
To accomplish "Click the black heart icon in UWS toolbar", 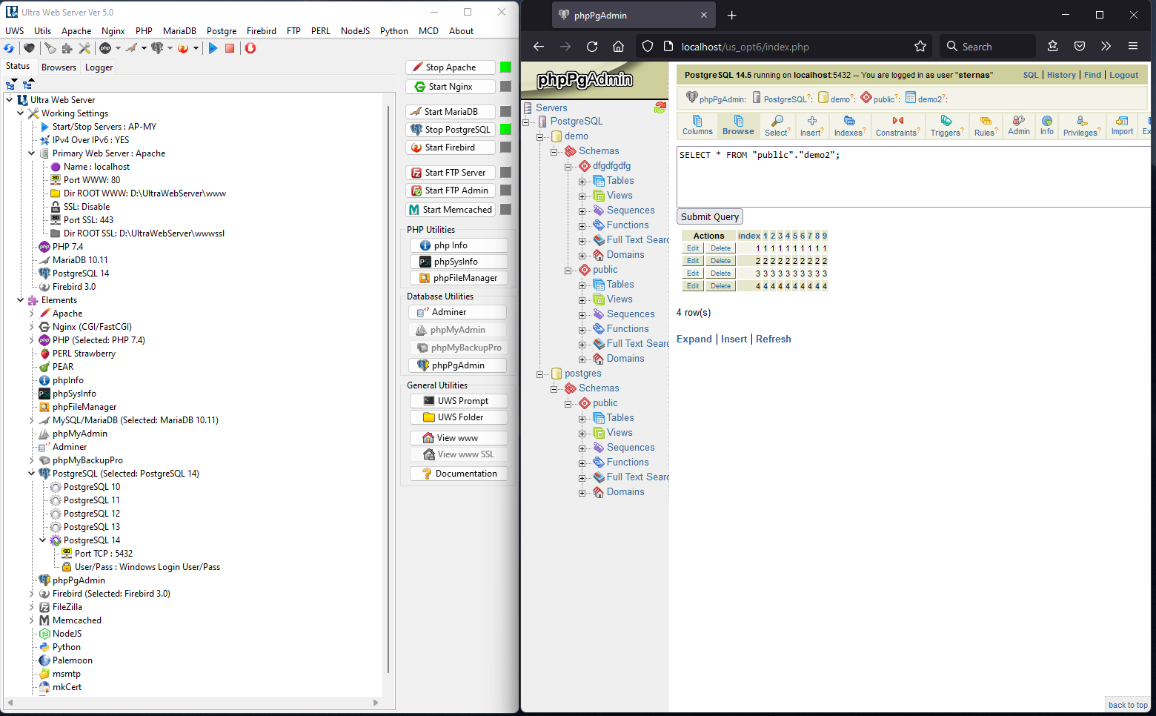I will [x=29, y=48].
